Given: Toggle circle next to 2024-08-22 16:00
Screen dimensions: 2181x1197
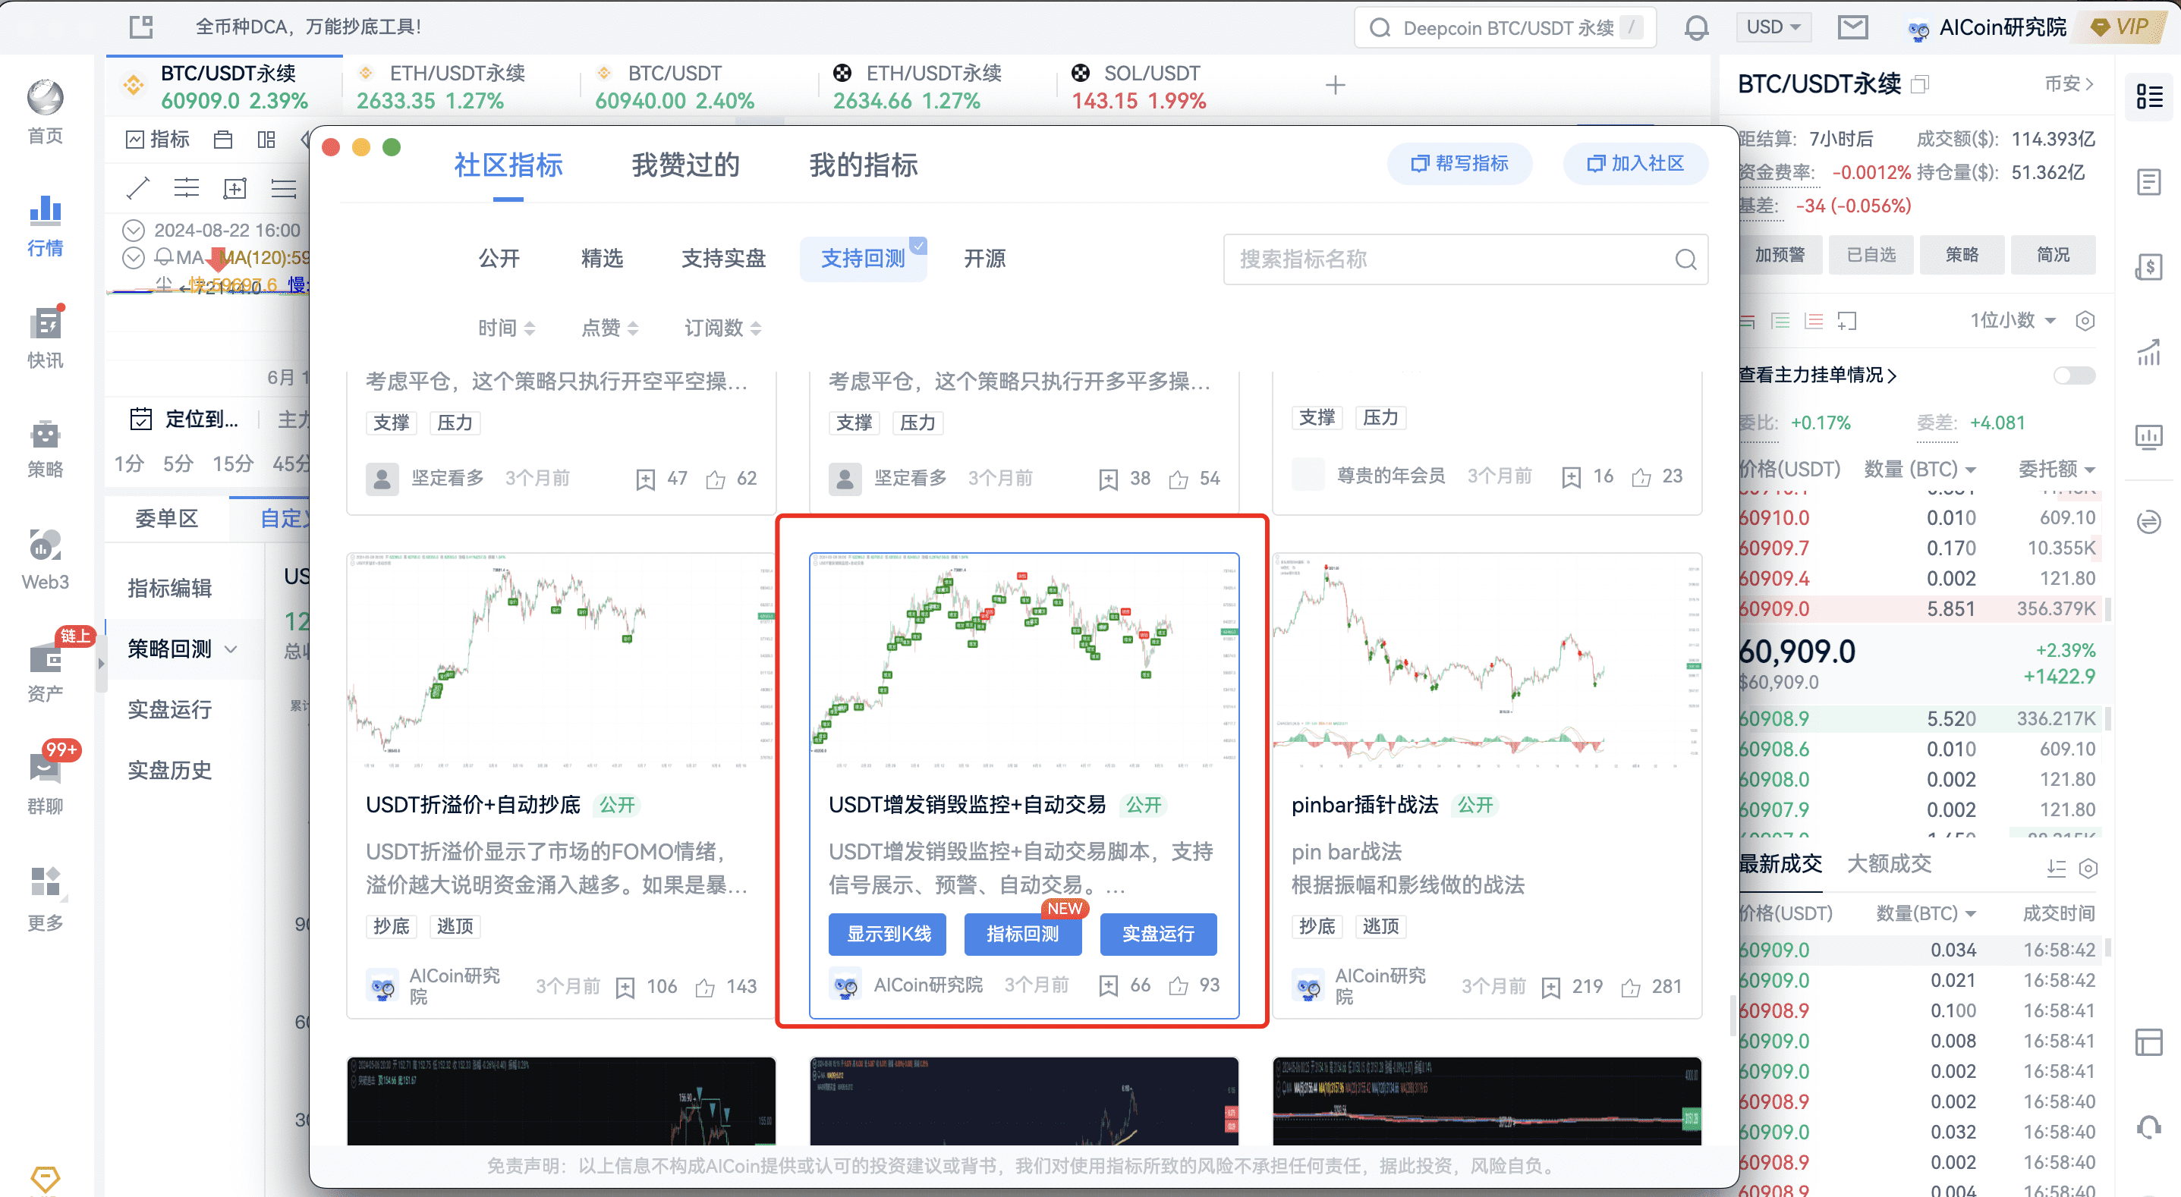Looking at the screenshot, I should pos(134,231).
